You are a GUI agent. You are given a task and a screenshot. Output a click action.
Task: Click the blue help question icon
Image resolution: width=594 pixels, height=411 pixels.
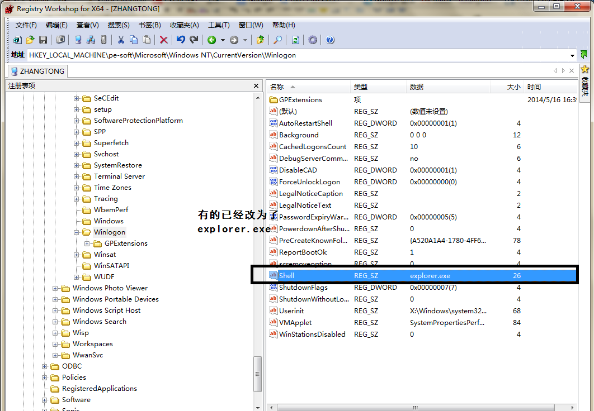tap(330, 40)
